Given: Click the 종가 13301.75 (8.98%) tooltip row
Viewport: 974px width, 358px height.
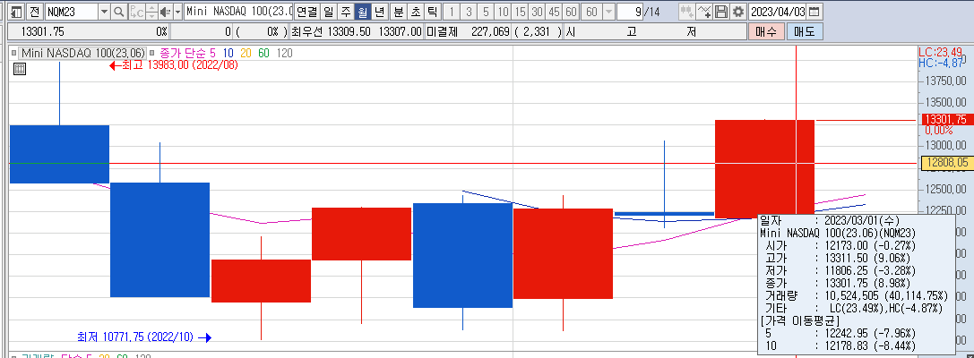Looking at the screenshot, I should pos(836,283).
